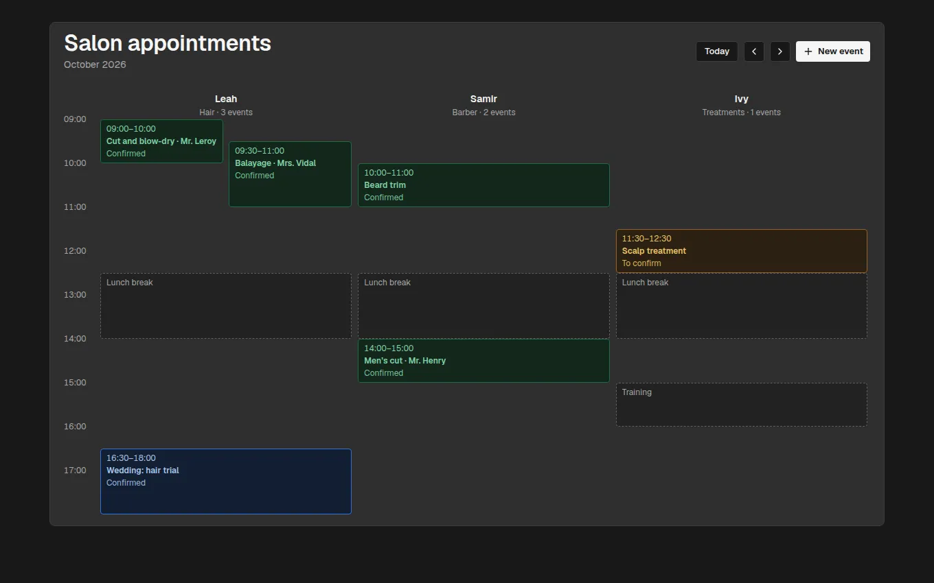The height and width of the screenshot is (583, 934).
Task: Open the Wedding: hair trial appointment
Action: click(226, 481)
